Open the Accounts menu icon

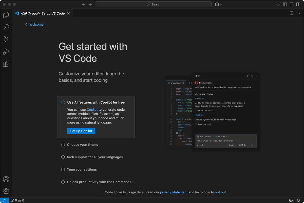pyautogui.click(x=6, y=179)
